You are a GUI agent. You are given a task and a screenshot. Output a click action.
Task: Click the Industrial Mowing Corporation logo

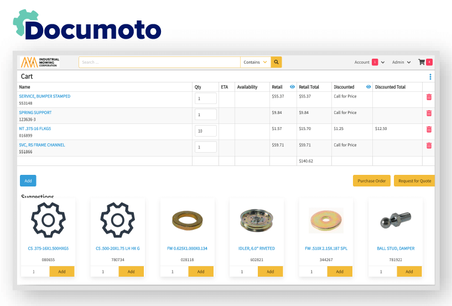coord(40,62)
